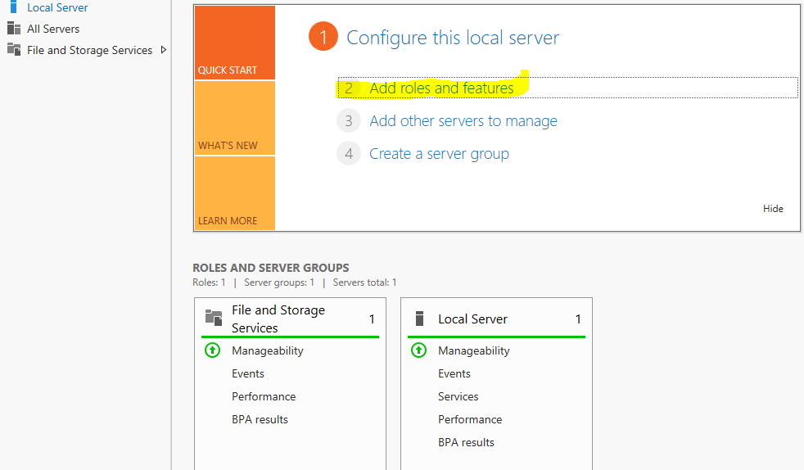The width and height of the screenshot is (804, 470).
Task: Click the 'Servers total: 1' text
Action: point(364,282)
